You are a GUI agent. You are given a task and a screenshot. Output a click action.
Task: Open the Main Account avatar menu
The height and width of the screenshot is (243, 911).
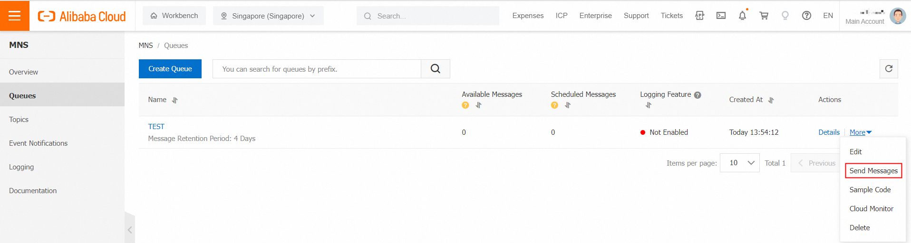898,16
